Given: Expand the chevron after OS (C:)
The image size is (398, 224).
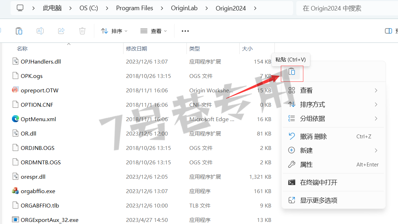Looking at the screenshot, I should [x=107, y=8].
